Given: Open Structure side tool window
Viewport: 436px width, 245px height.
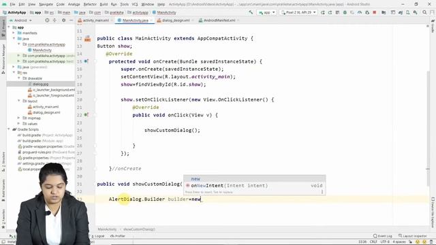Looking at the screenshot, I should (x=3, y=161).
